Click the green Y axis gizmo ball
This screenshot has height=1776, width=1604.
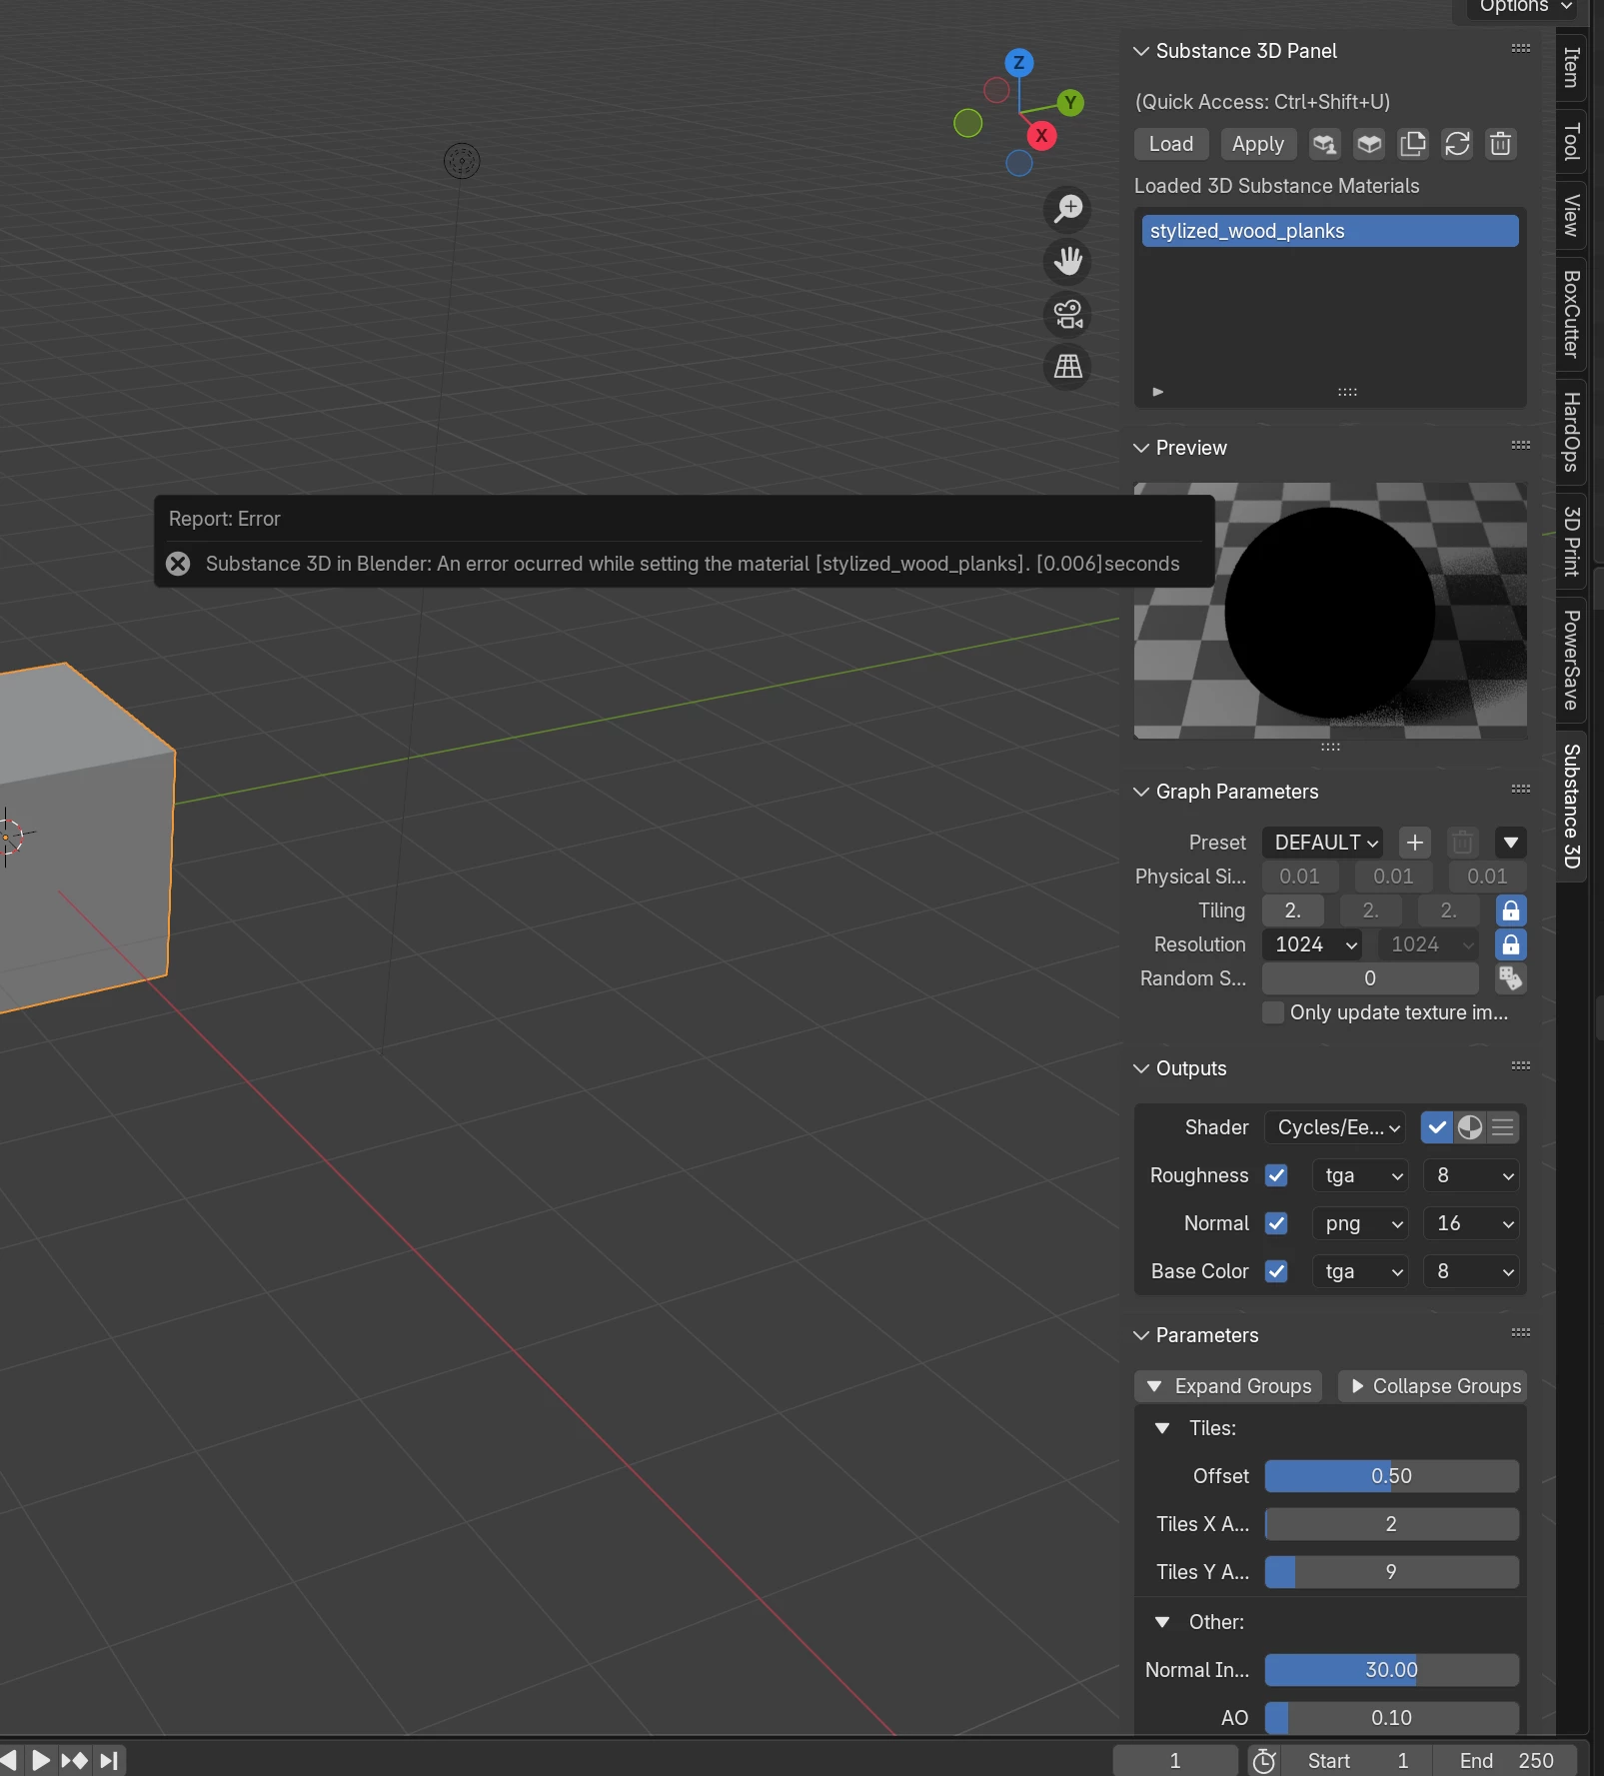[1070, 102]
